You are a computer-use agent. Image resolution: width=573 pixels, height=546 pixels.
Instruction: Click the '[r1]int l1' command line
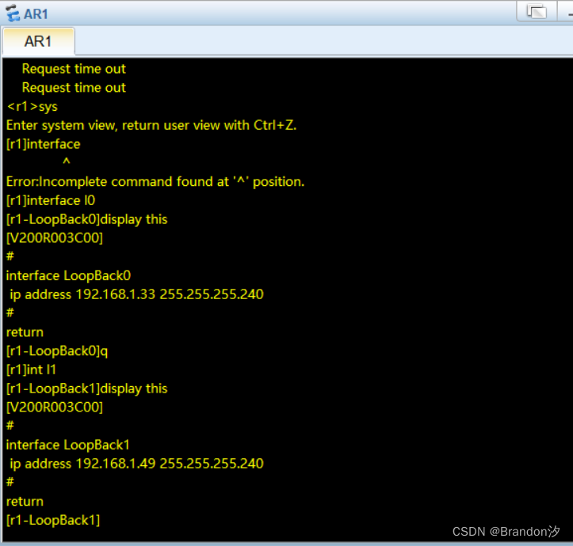pos(31,370)
